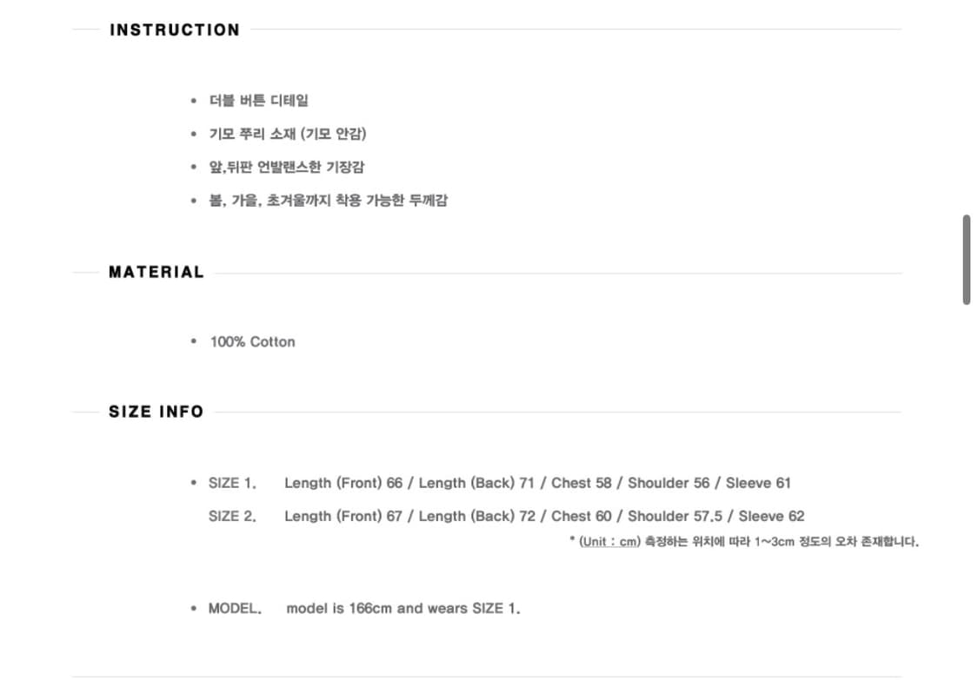Click 'model is 166cm and wears SIZE 1' text
Viewport: 978px width, 680px height.
click(403, 609)
